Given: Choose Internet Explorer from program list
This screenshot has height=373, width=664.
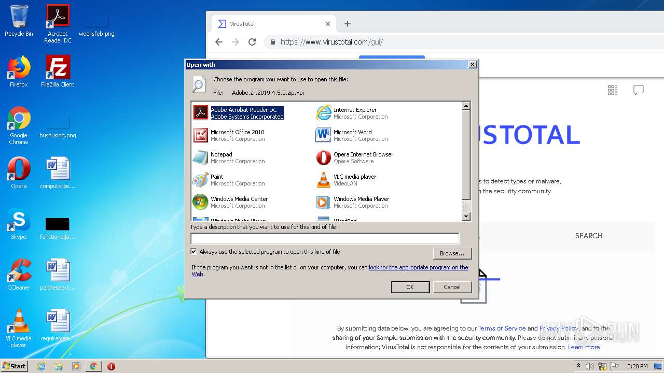Looking at the screenshot, I should [352, 113].
